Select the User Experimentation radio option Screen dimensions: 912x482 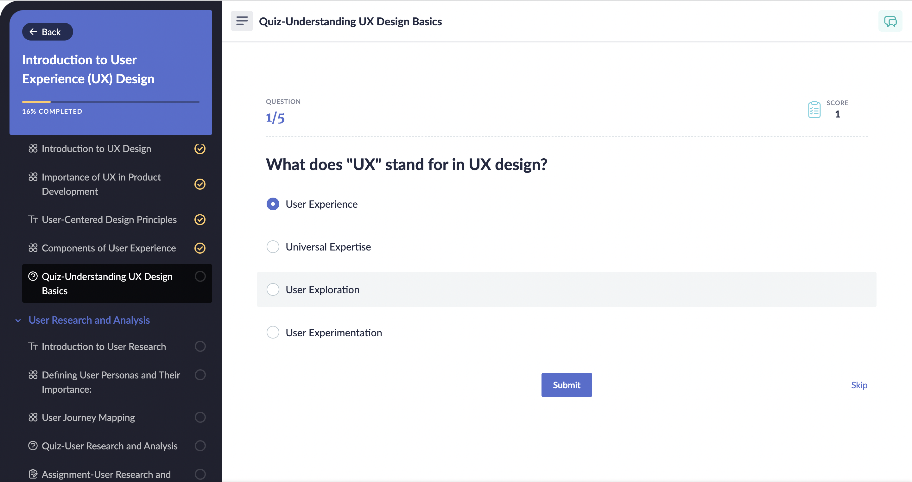tap(273, 333)
